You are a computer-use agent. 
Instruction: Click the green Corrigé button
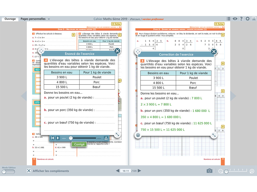pos(79,144)
